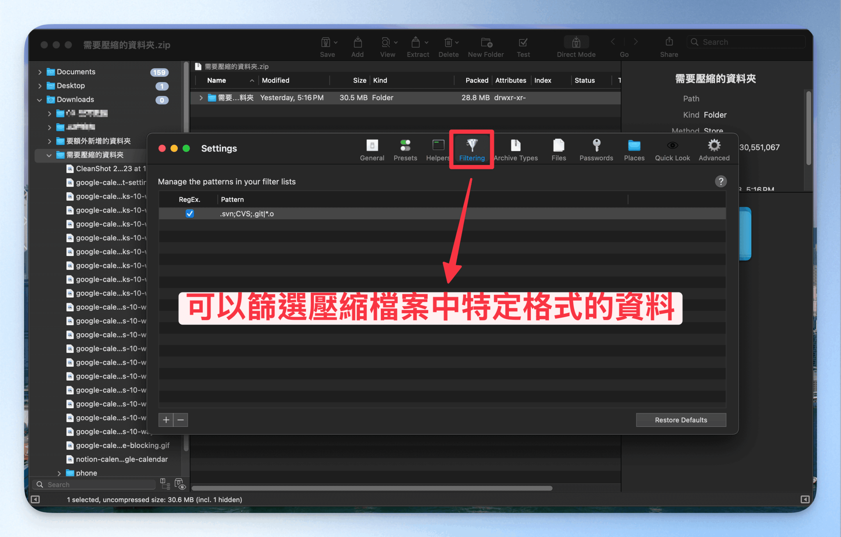Toggle Direct Mode in the toolbar
The width and height of the screenshot is (841, 537).
point(576,43)
